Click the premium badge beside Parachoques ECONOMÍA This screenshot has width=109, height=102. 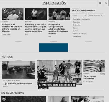point(103,74)
